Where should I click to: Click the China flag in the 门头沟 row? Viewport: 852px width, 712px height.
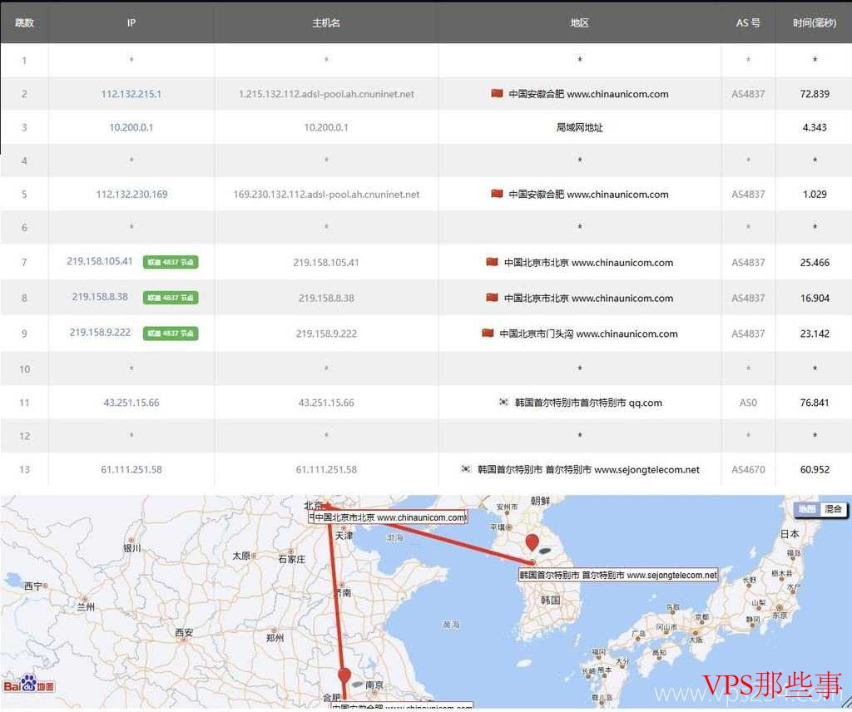(x=488, y=333)
